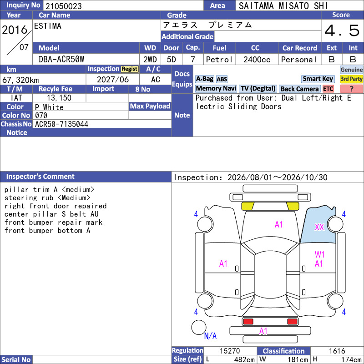Click the Genuine label badge

351,70
